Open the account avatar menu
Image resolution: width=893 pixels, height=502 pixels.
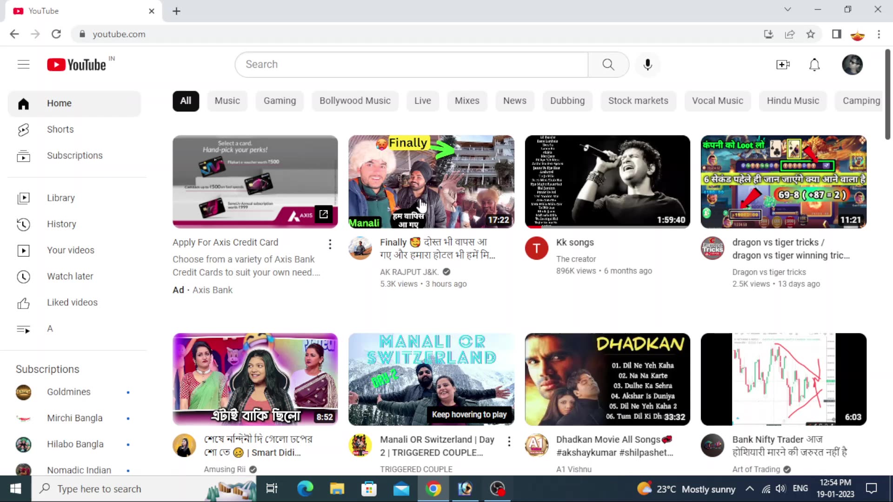point(852,65)
